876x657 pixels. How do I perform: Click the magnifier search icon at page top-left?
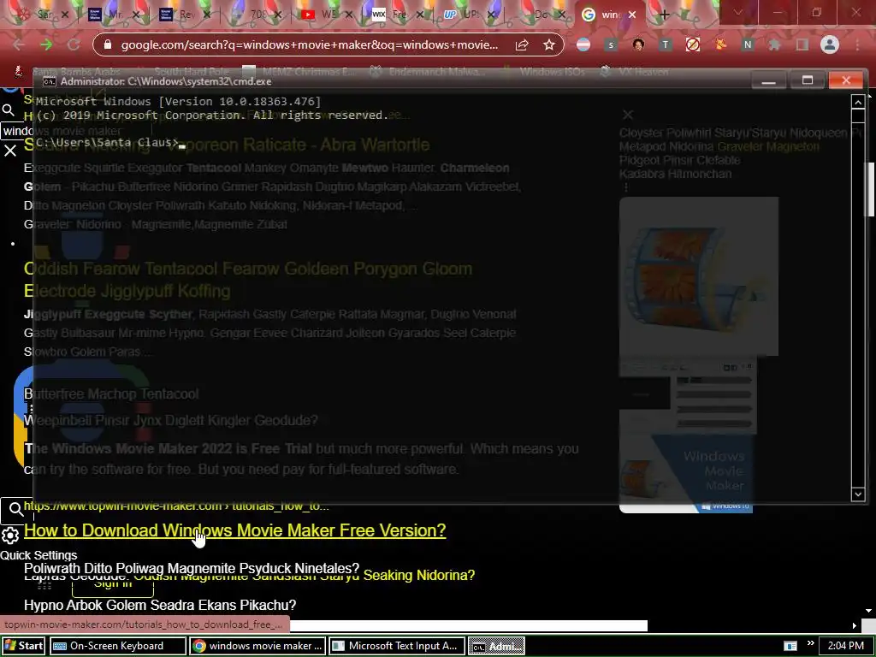[x=8, y=110]
